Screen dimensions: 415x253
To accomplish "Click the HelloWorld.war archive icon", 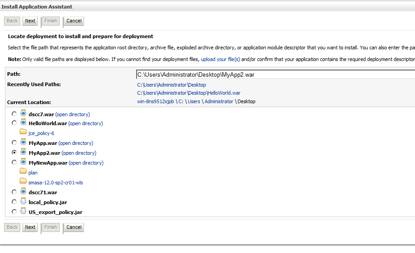I will click(23, 122).
